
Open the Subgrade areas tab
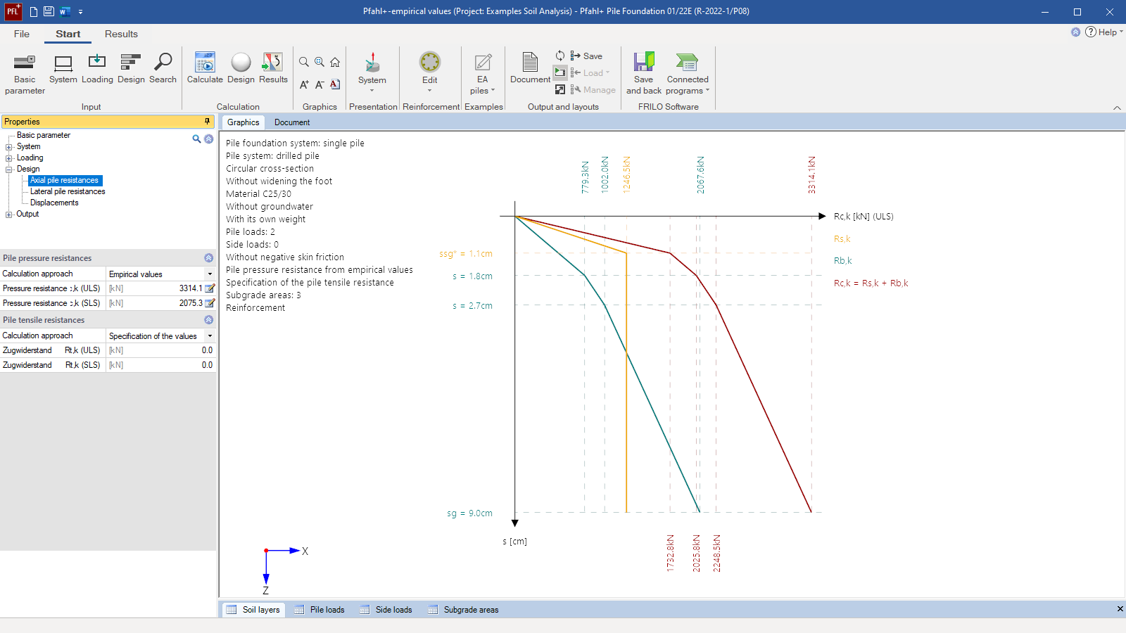[x=463, y=610]
